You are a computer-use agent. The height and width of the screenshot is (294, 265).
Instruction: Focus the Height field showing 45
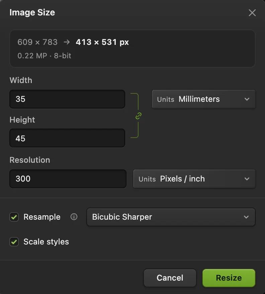(x=67, y=138)
